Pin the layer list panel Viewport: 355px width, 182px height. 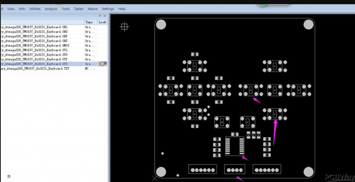[100, 16]
